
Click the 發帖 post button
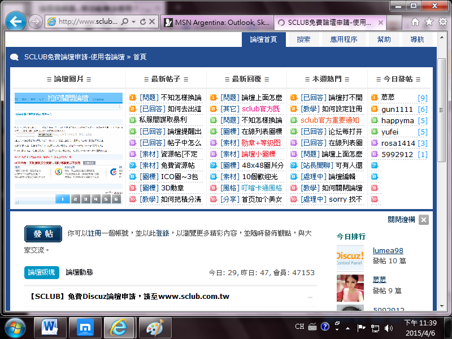pyautogui.click(x=44, y=234)
